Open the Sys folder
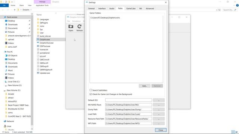This screenshot has height=134, width=239. 41,29
